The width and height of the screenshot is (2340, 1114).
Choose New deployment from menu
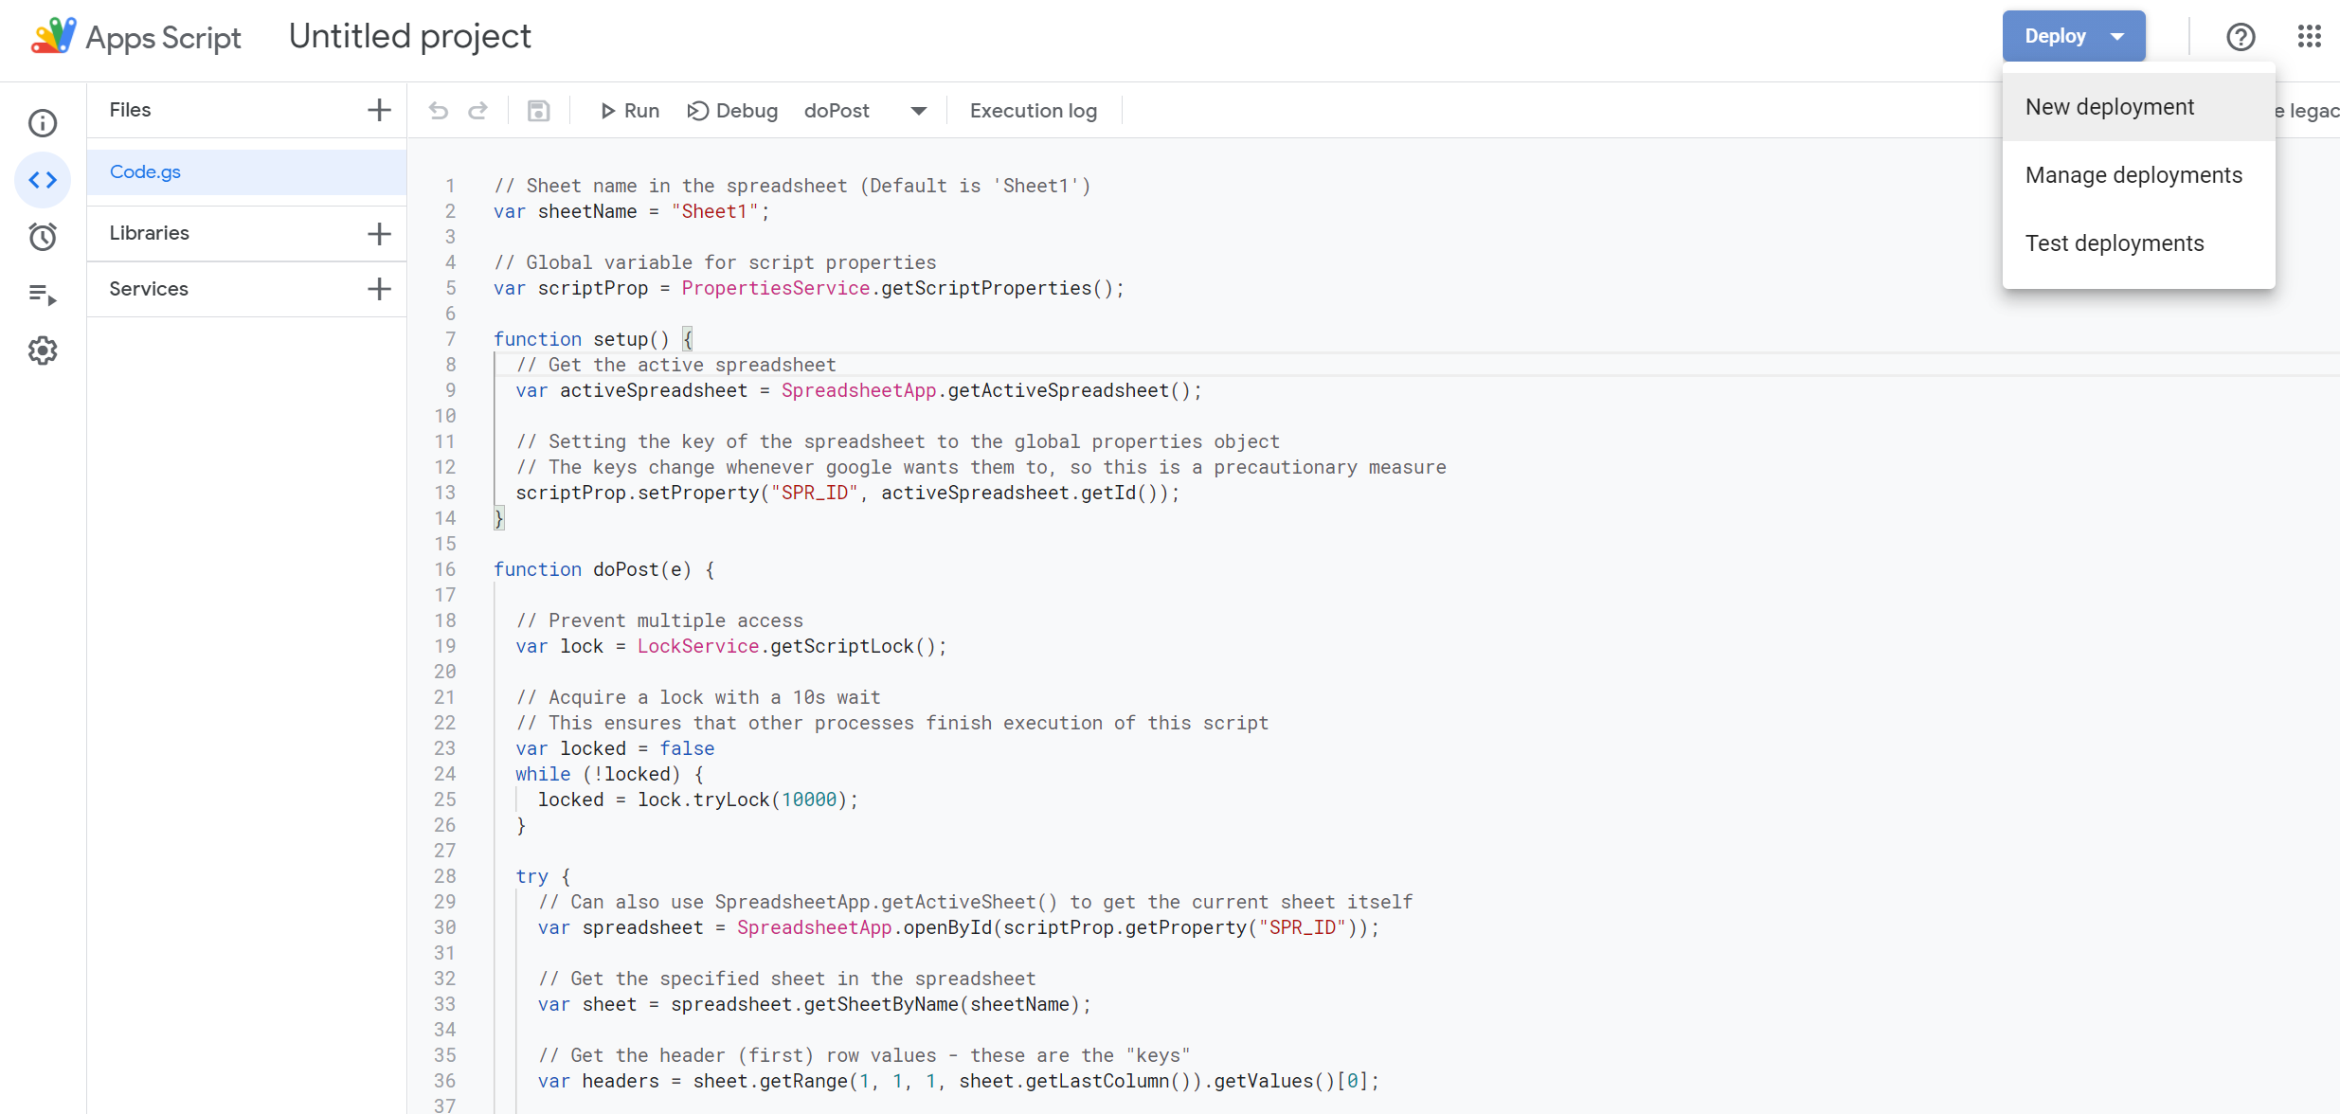click(x=2110, y=107)
